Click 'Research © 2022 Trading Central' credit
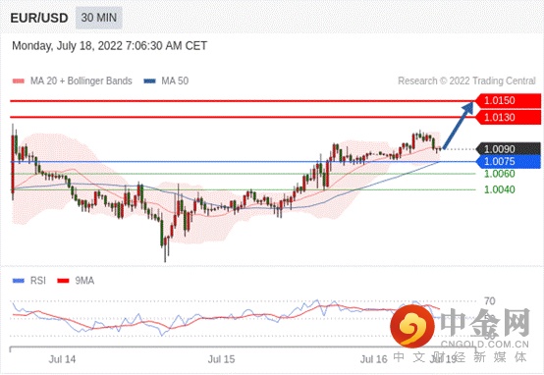This screenshot has height=375, width=544. [x=466, y=80]
